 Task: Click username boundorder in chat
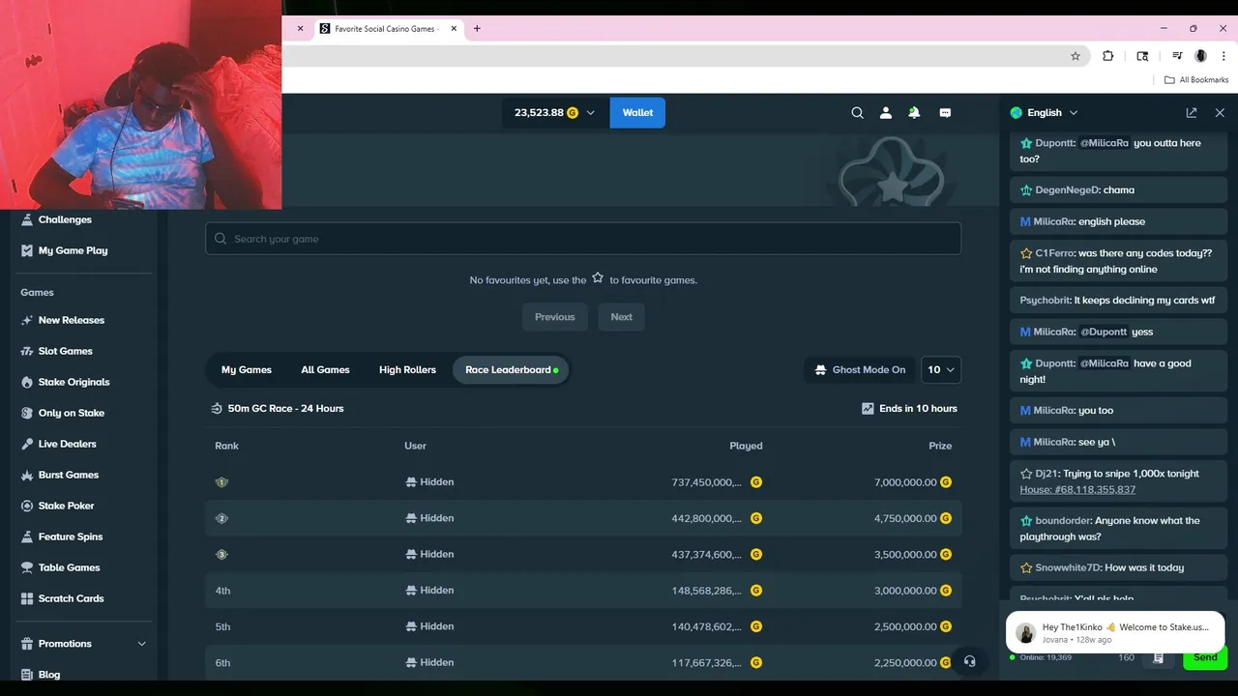tap(1063, 521)
